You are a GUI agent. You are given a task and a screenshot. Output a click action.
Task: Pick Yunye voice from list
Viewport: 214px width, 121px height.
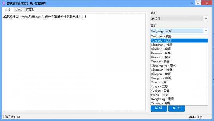coord(179,86)
